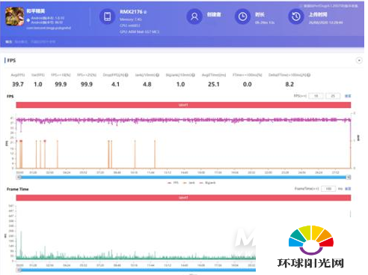Click the Frame Time section heading
The height and width of the screenshot is (275, 368).
click(18, 189)
